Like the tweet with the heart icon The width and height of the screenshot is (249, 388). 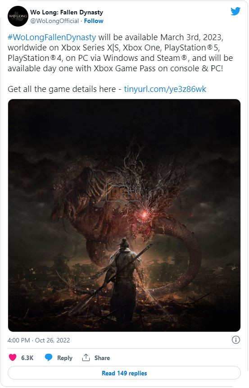(x=13, y=357)
